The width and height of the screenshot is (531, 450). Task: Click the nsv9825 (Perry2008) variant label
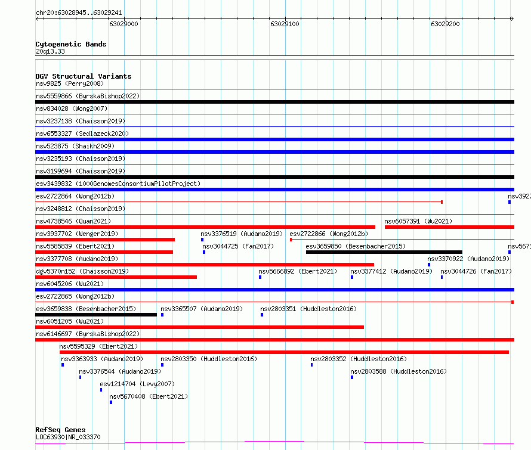click(70, 83)
